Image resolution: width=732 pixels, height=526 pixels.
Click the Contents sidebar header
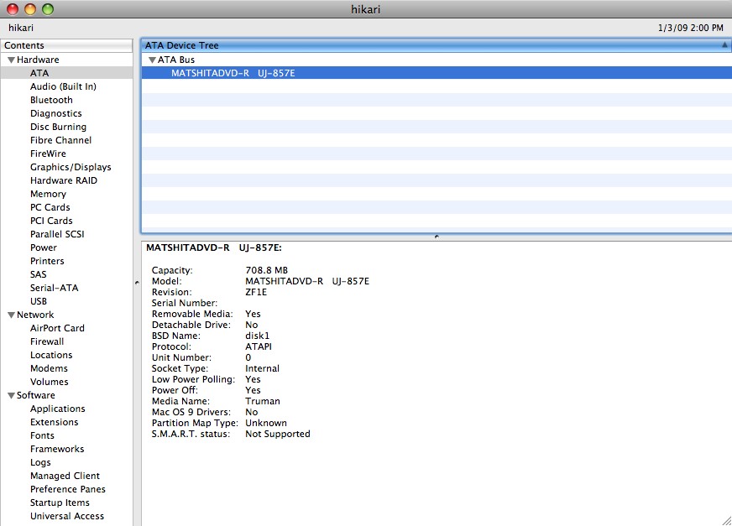coord(66,45)
